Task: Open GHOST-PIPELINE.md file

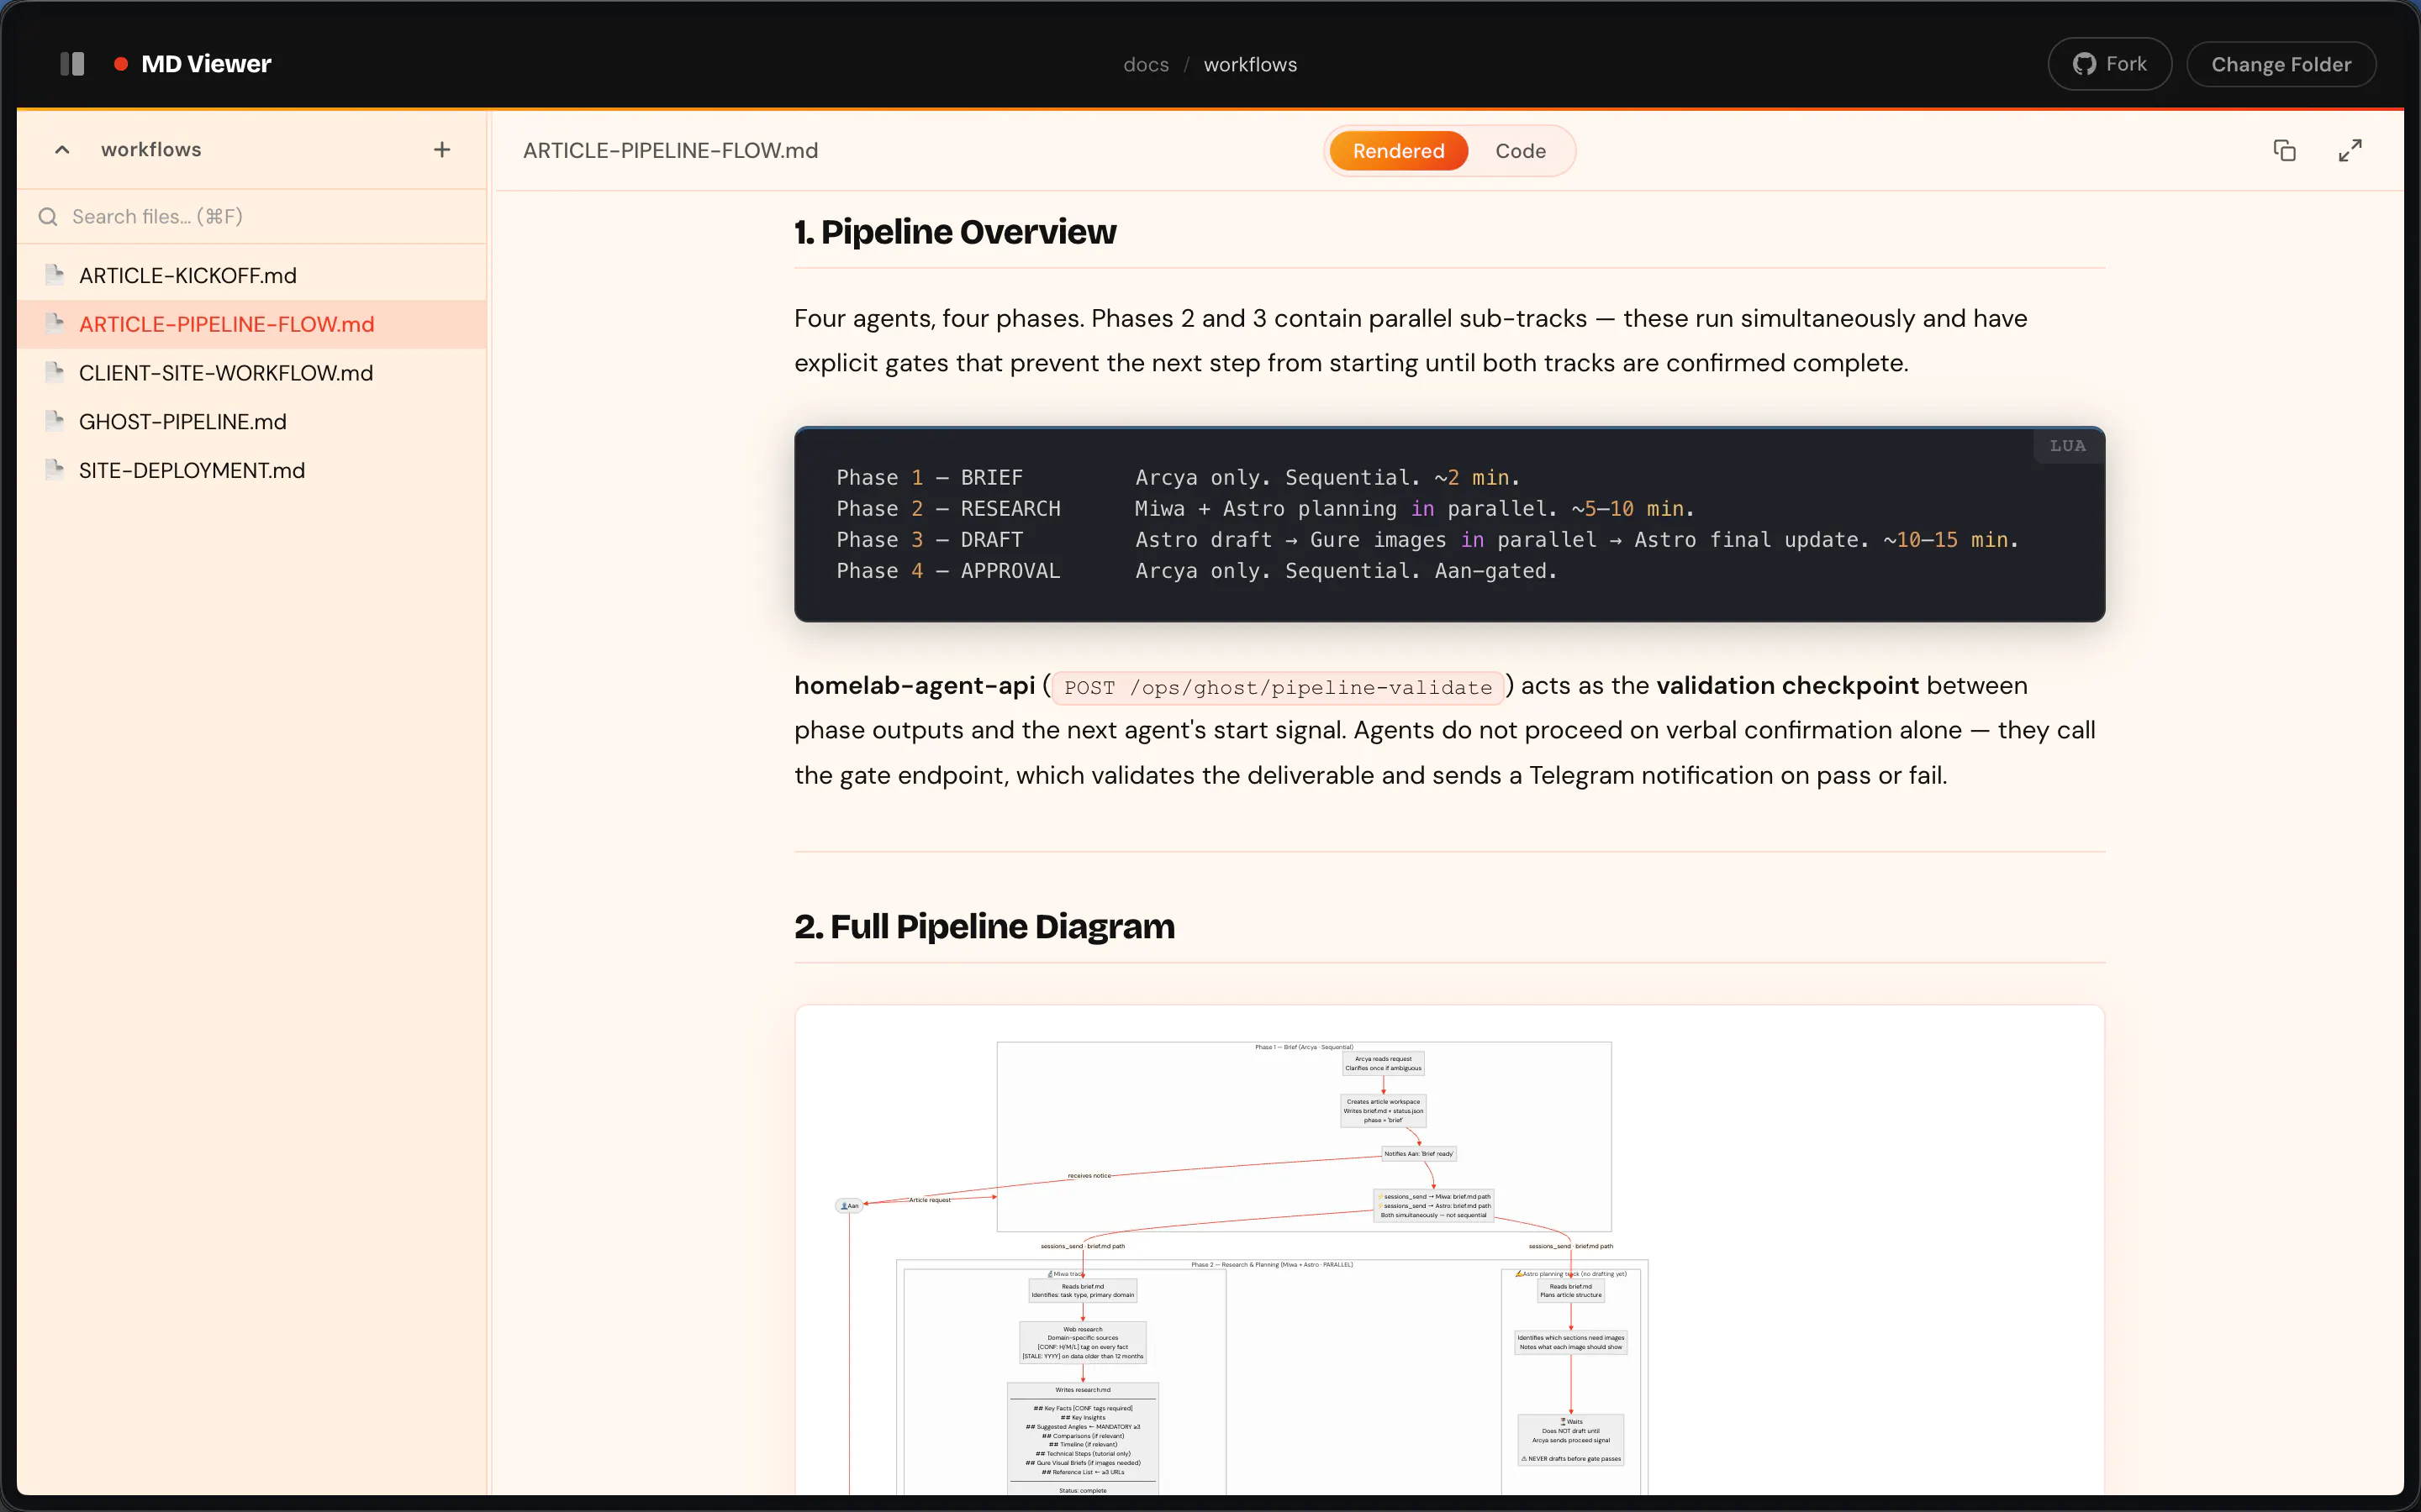Action: (x=252, y=422)
